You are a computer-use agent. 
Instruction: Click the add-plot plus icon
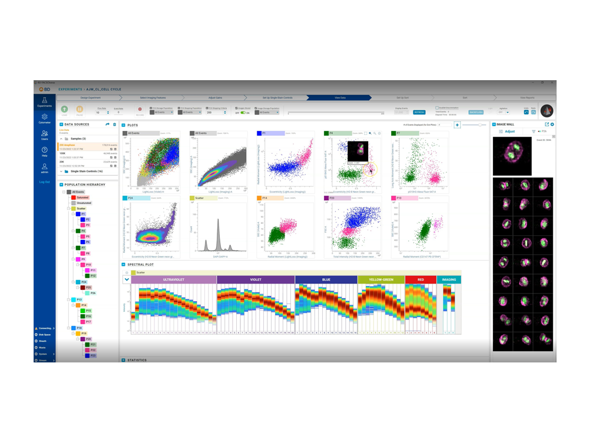pos(457,125)
